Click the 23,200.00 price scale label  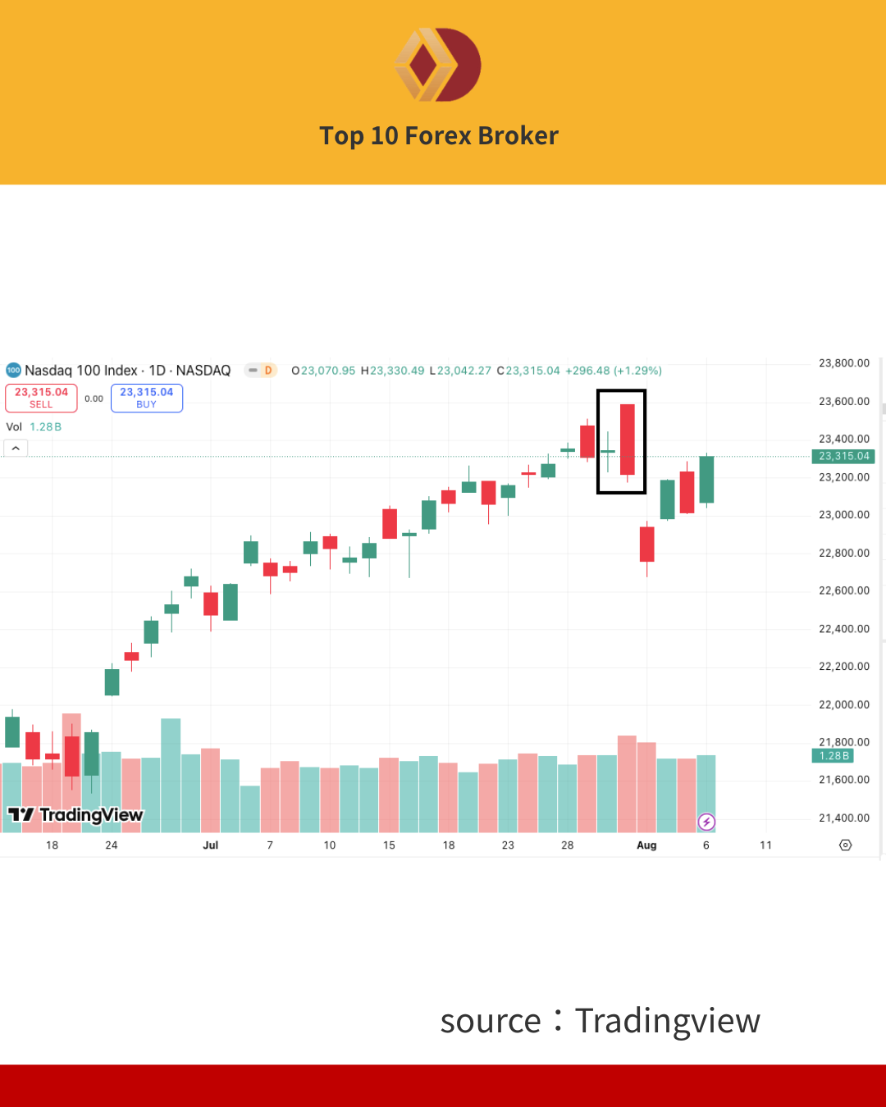(x=844, y=477)
